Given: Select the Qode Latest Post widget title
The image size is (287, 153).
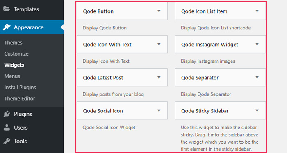Looking at the screenshot, I should (x=103, y=78).
